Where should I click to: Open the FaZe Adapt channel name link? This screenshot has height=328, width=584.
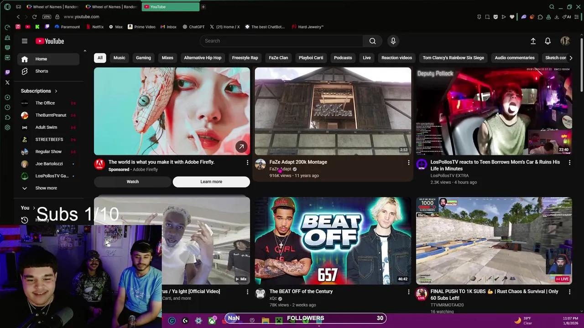[x=280, y=169]
